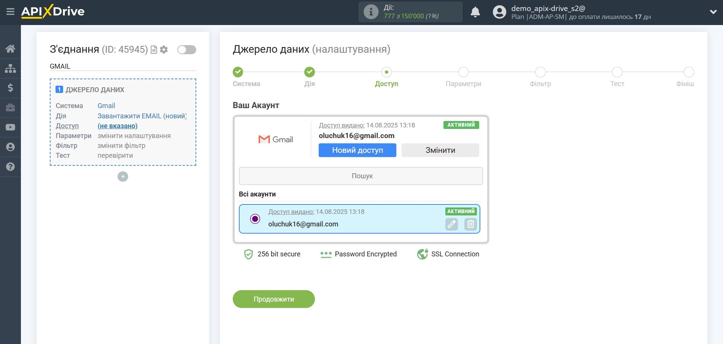
Task: Click the Змінити button
Action: pyautogui.click(x=440, y=150)
